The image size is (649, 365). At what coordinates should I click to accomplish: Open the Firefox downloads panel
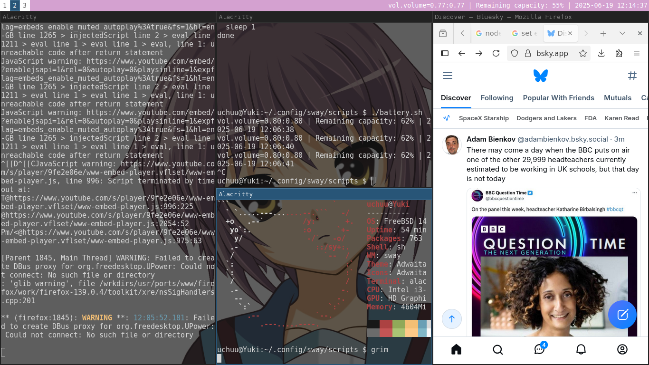pos(601,53)
